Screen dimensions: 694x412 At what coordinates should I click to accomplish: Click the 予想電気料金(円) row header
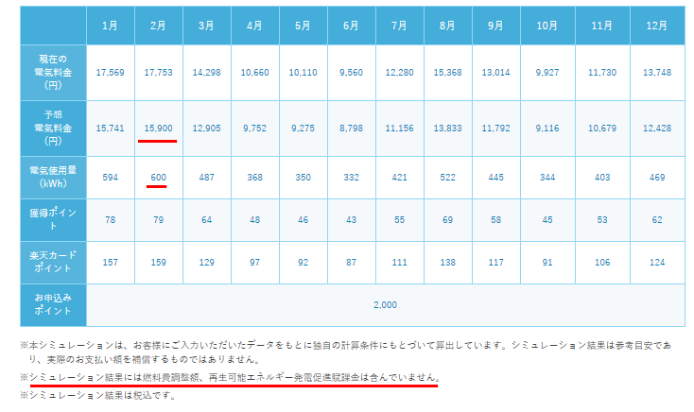coord(53,129)
